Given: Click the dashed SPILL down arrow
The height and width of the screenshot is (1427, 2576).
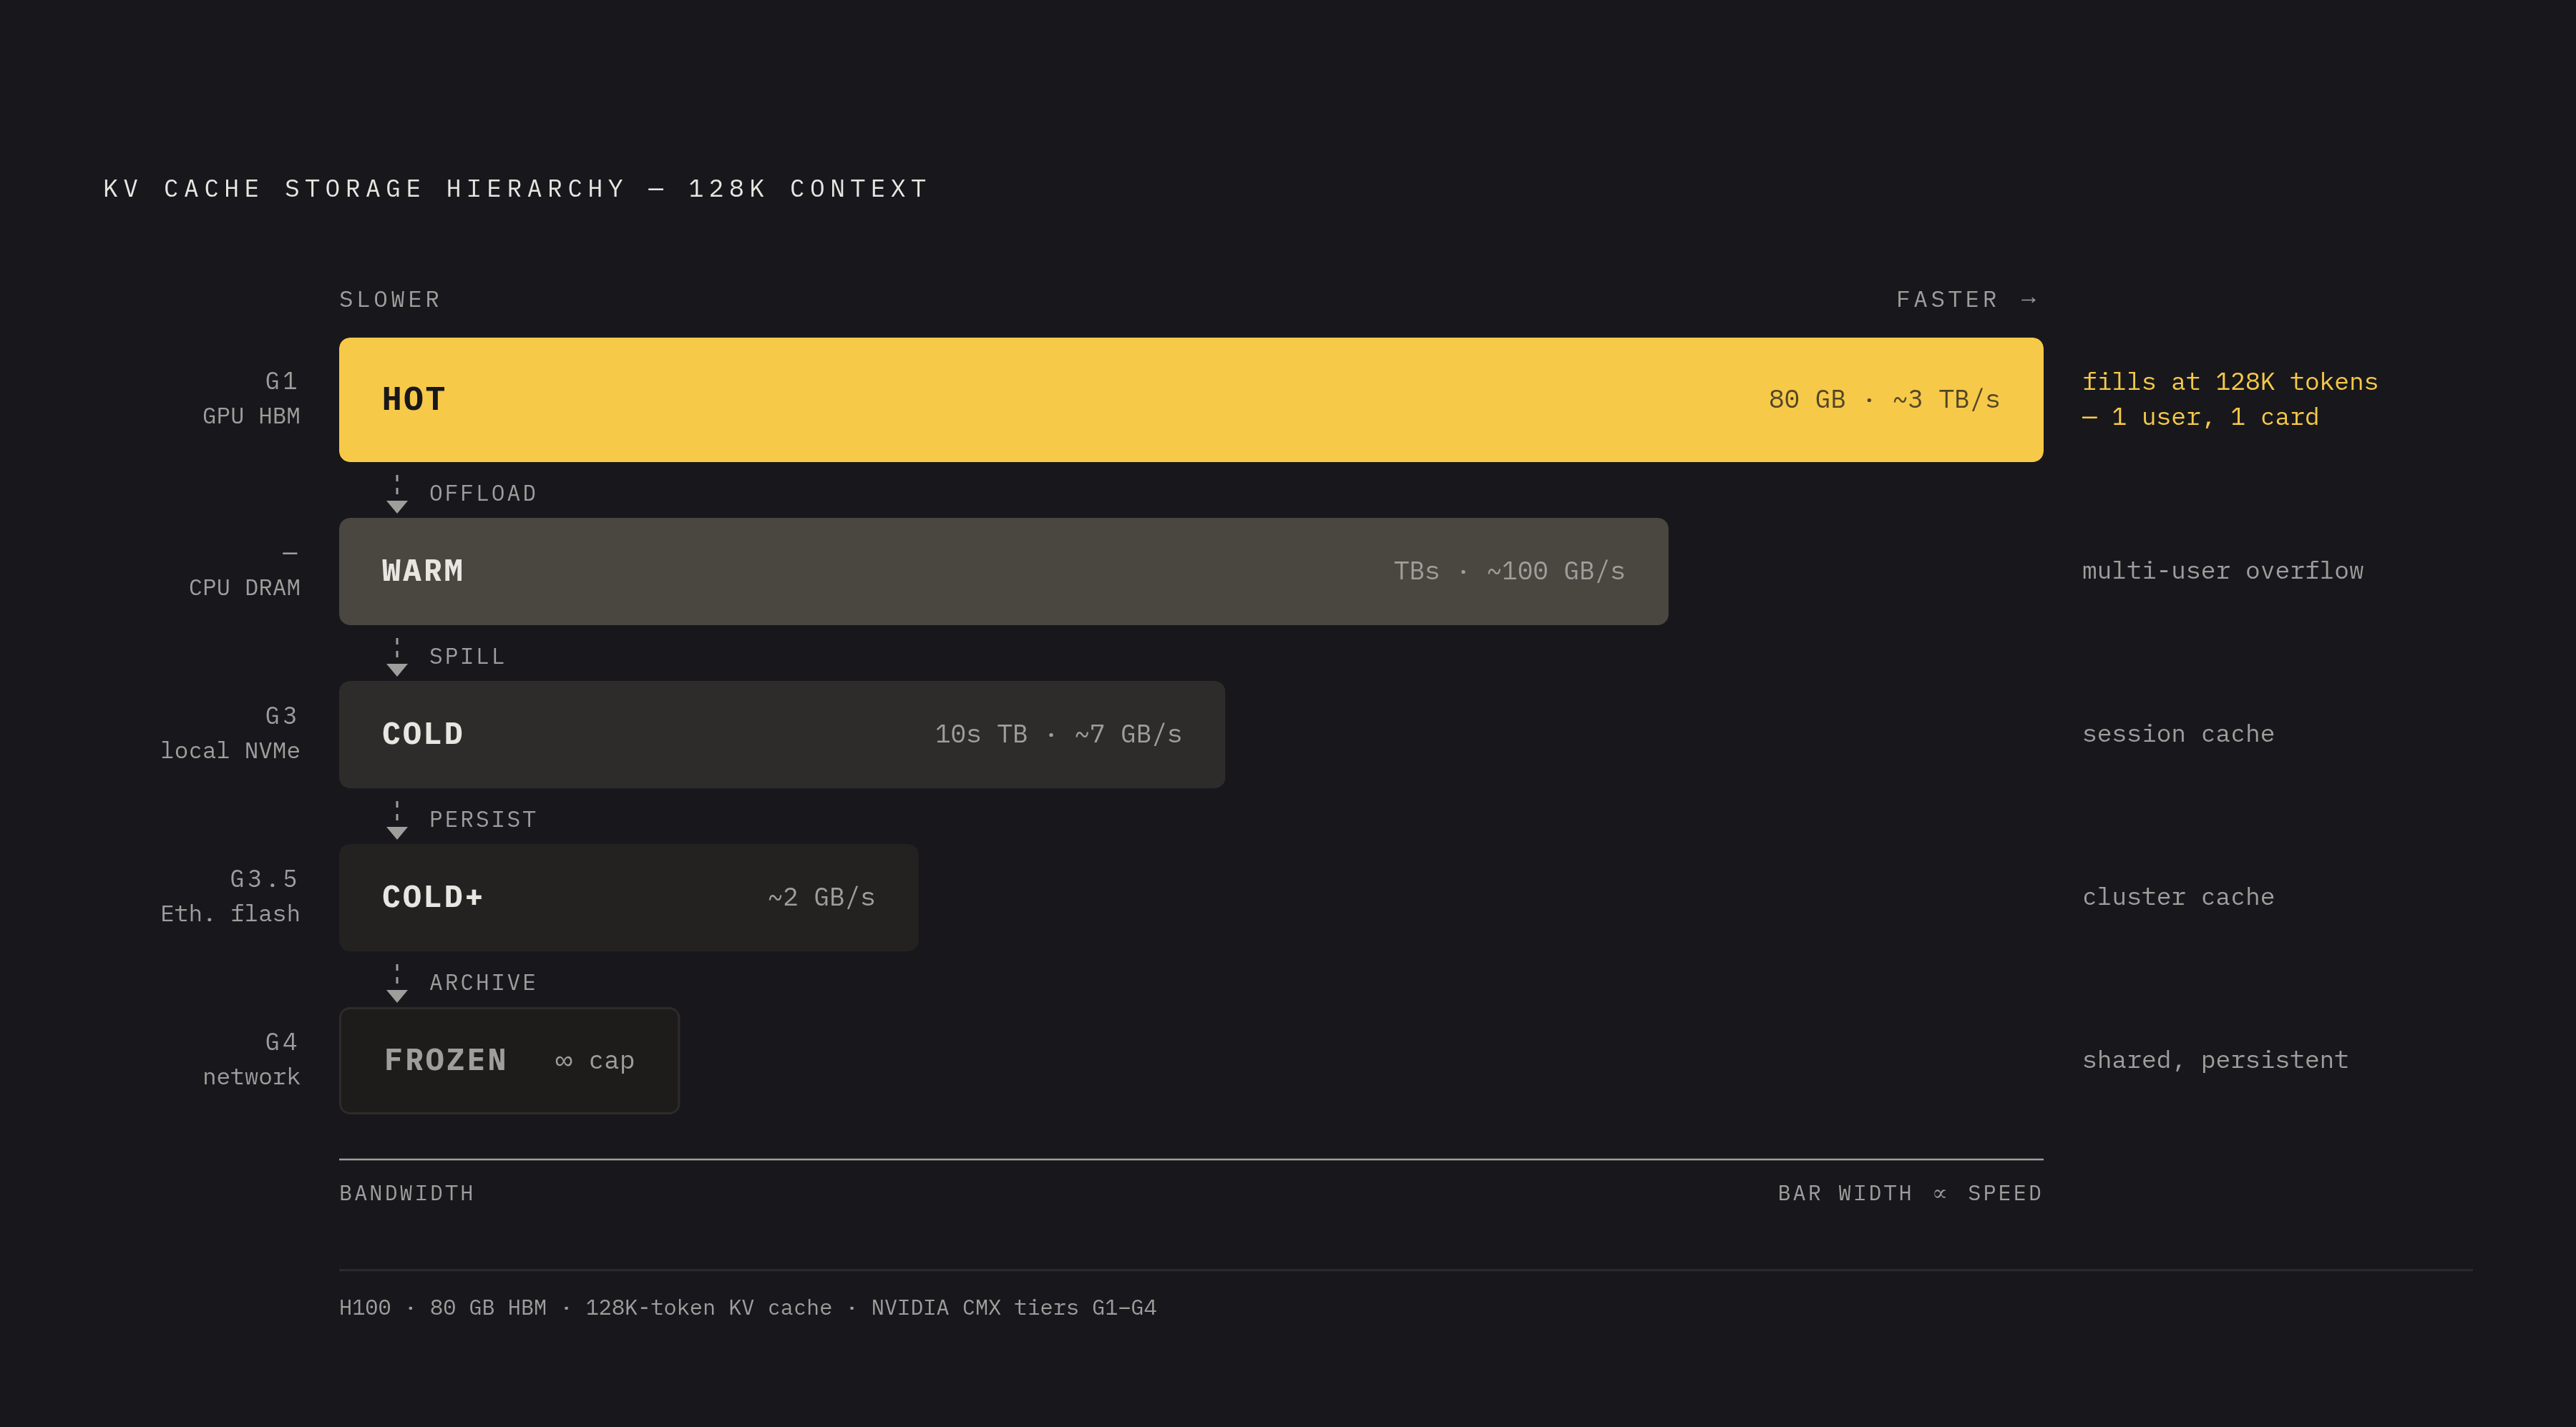Looking at the screenshot, I should coord(397,657).
